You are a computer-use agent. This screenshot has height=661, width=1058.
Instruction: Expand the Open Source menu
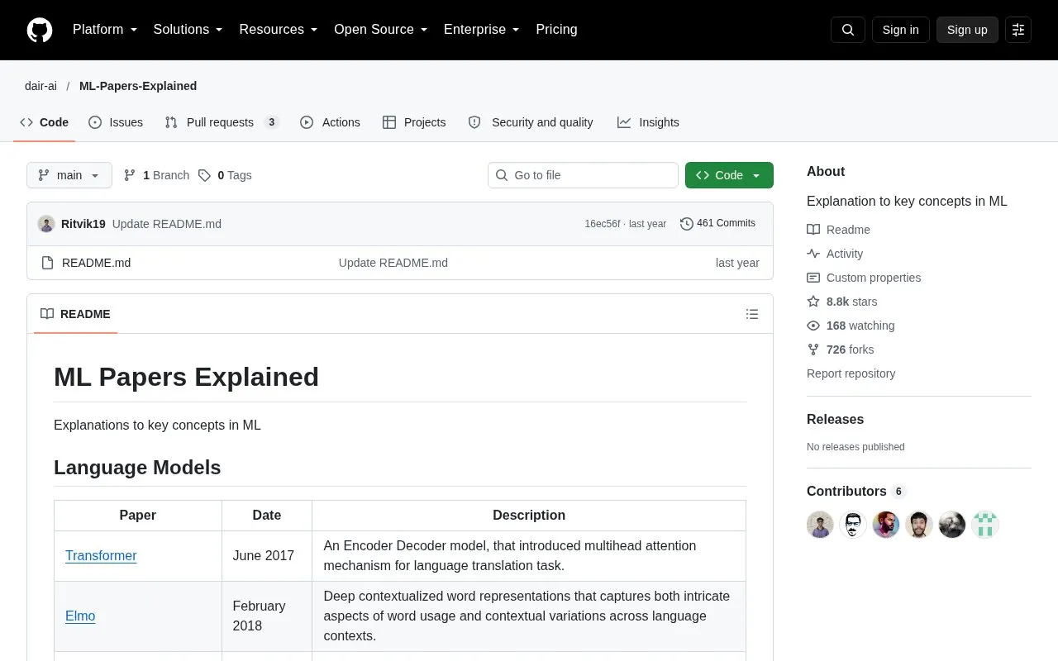click(x=381, y=30)
